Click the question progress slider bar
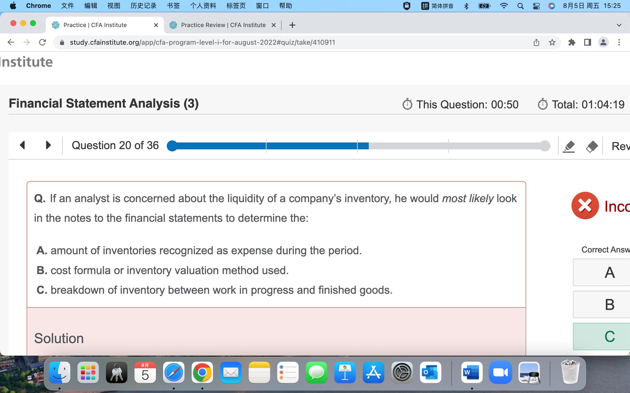 point(358,146)
